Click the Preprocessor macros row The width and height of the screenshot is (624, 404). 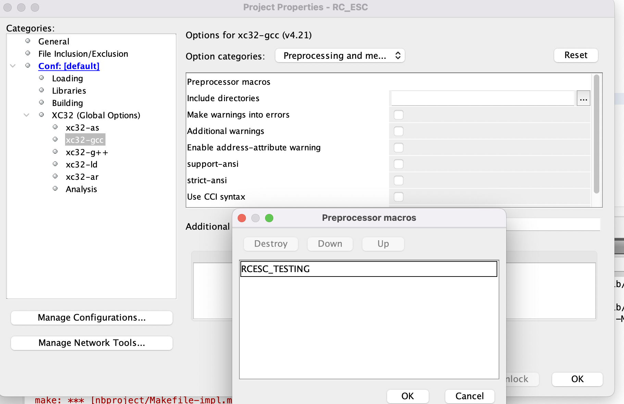click(x=389, y=82)
